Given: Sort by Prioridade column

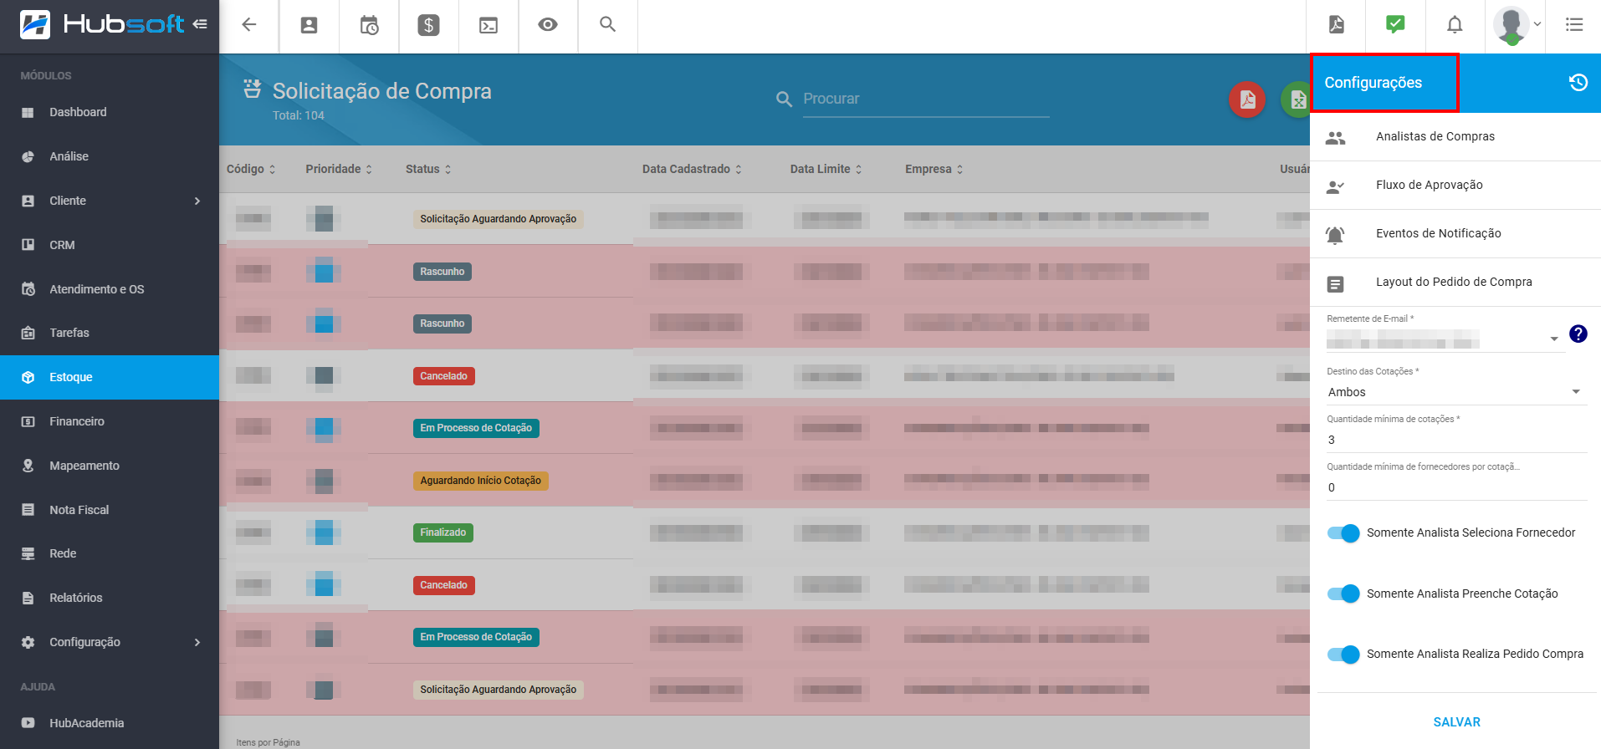Looking at the screenshot, I should tap(339, 169).
